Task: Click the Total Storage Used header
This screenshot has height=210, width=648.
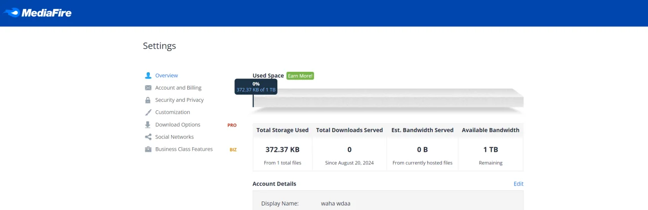Action: 282,130
